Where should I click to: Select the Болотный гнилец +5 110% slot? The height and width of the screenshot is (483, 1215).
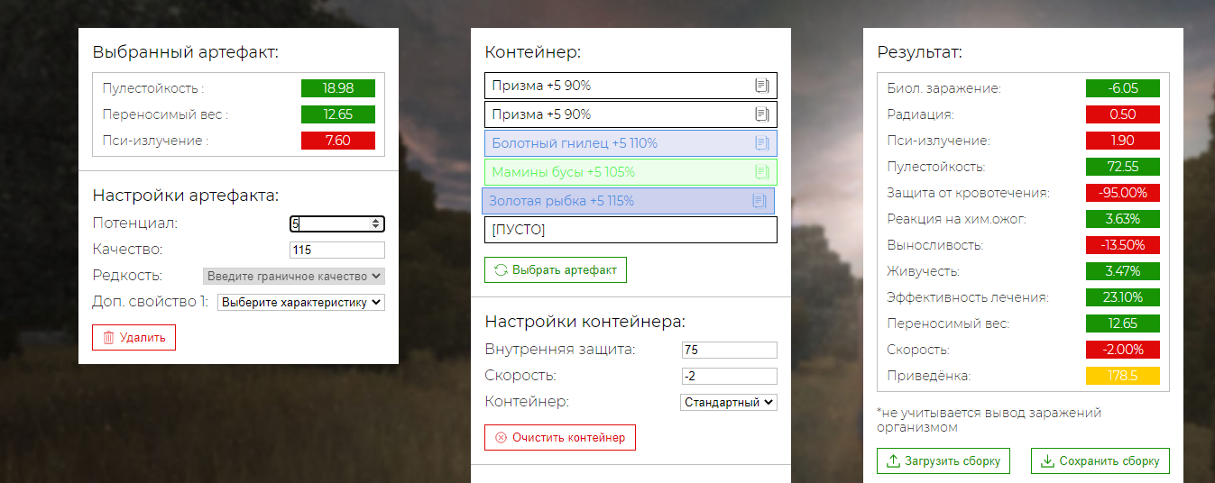[x=631, y=143]
